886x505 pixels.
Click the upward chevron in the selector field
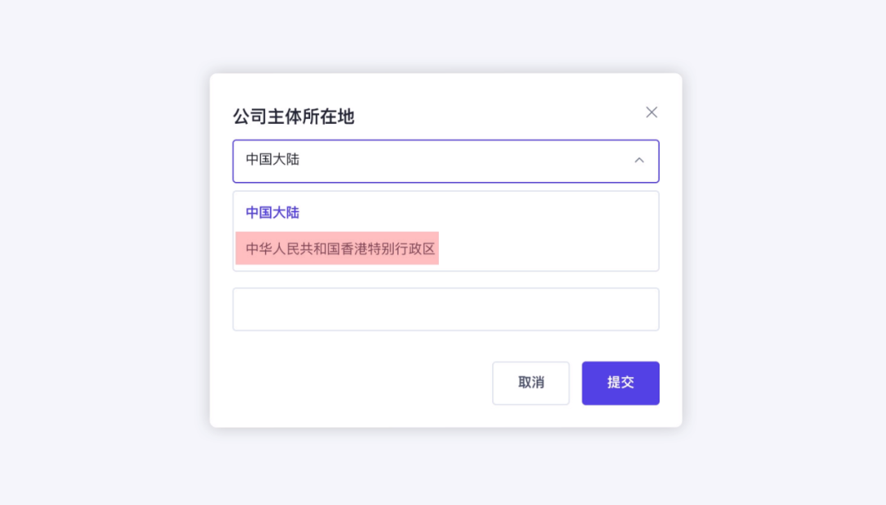click(639, 161)
